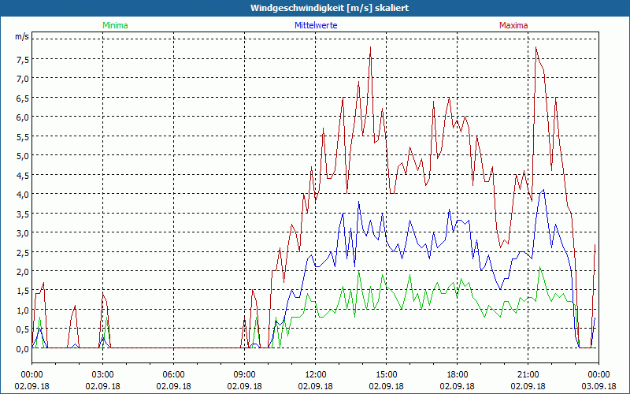Viewport: 630px width, 394px height.
Task: Click the red Maxima legend label
Action: point(513,25)
